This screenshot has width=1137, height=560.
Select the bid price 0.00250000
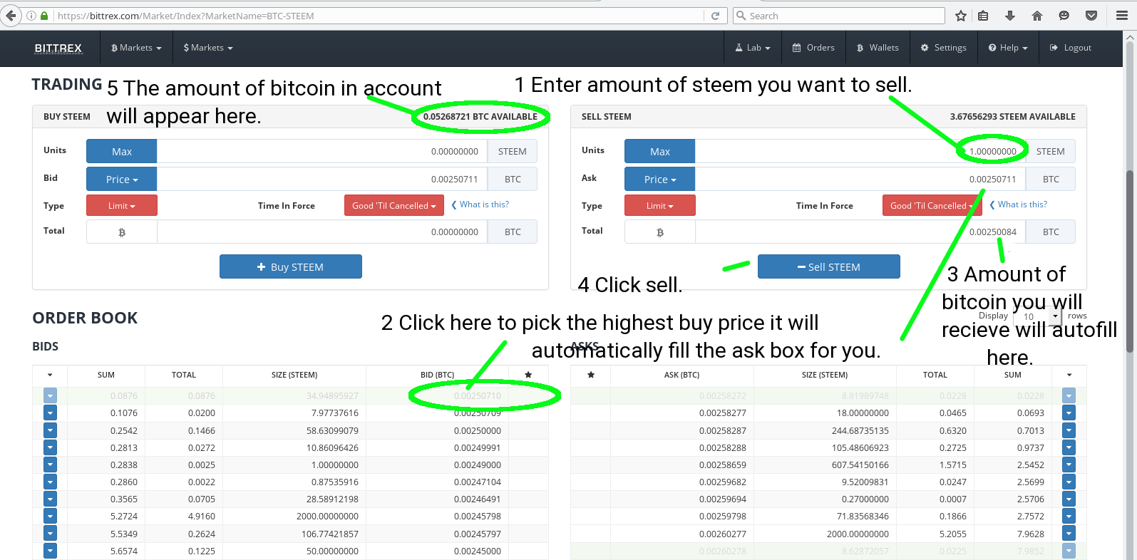478,430
